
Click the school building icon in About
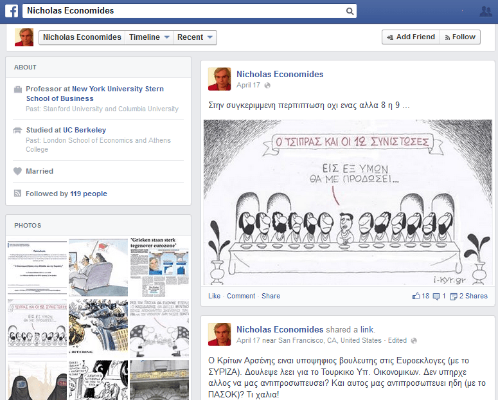[17, 131]
